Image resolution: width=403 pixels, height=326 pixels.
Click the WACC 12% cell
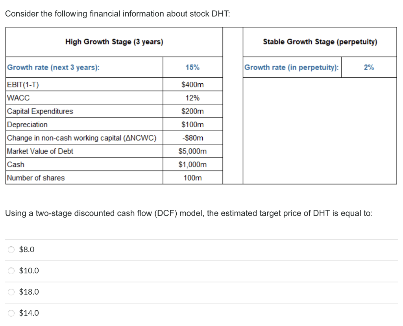click(192, 97)
